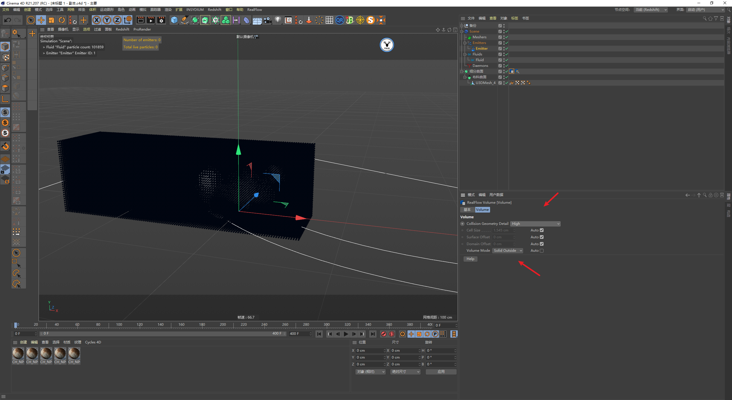Add a Light object
The image size is (732, 400).
(278, 20)
